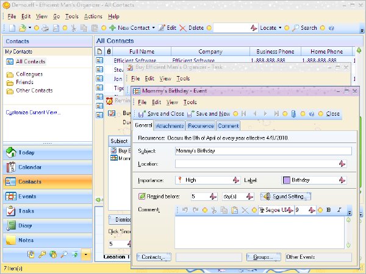The width and height of the screenshot is (366, 274).
Task: Open the View menu in Task window
Action: point(165,79)
